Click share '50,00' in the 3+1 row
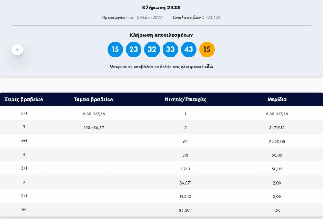This screenshot has height=219, width=323. 277,169
